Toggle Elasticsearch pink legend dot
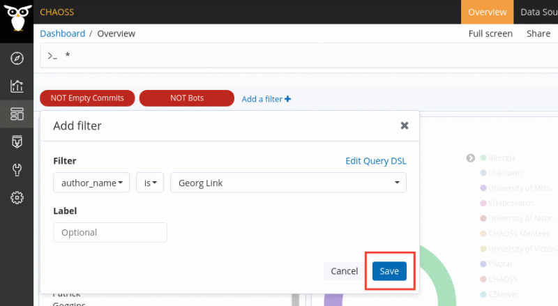The image size is (558, 306). [483, 203]
